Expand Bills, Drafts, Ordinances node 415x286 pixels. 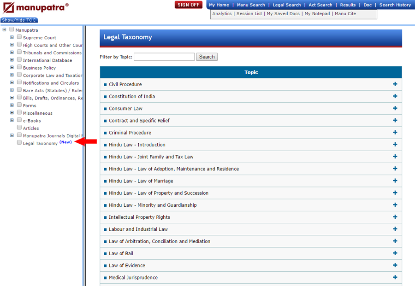(x=12, y=98)
